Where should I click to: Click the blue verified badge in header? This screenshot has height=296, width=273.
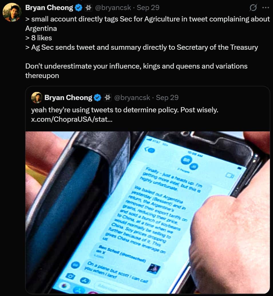tap(79, 8)
